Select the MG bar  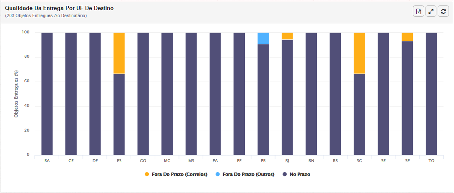coord(167,94)
